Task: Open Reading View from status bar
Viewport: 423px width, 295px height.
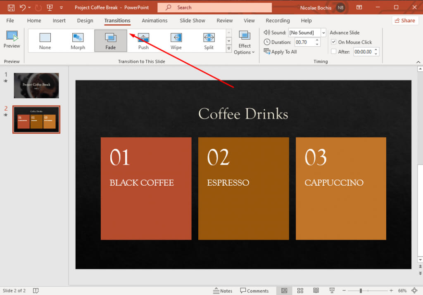Action: (316, 290)
